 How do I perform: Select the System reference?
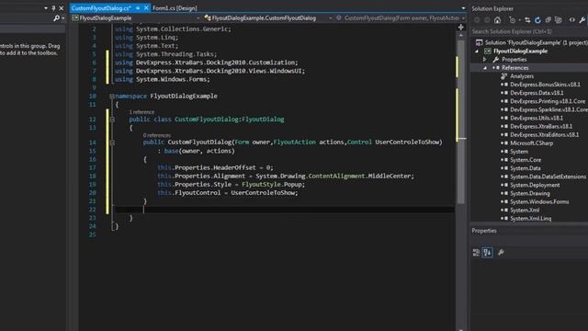[x=518, y=152]
